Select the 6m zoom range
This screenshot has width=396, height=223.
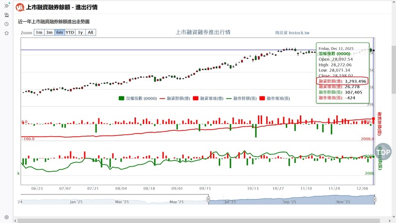[59, 33]
